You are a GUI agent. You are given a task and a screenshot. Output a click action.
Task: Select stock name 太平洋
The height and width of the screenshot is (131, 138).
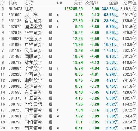coord(31,15)
